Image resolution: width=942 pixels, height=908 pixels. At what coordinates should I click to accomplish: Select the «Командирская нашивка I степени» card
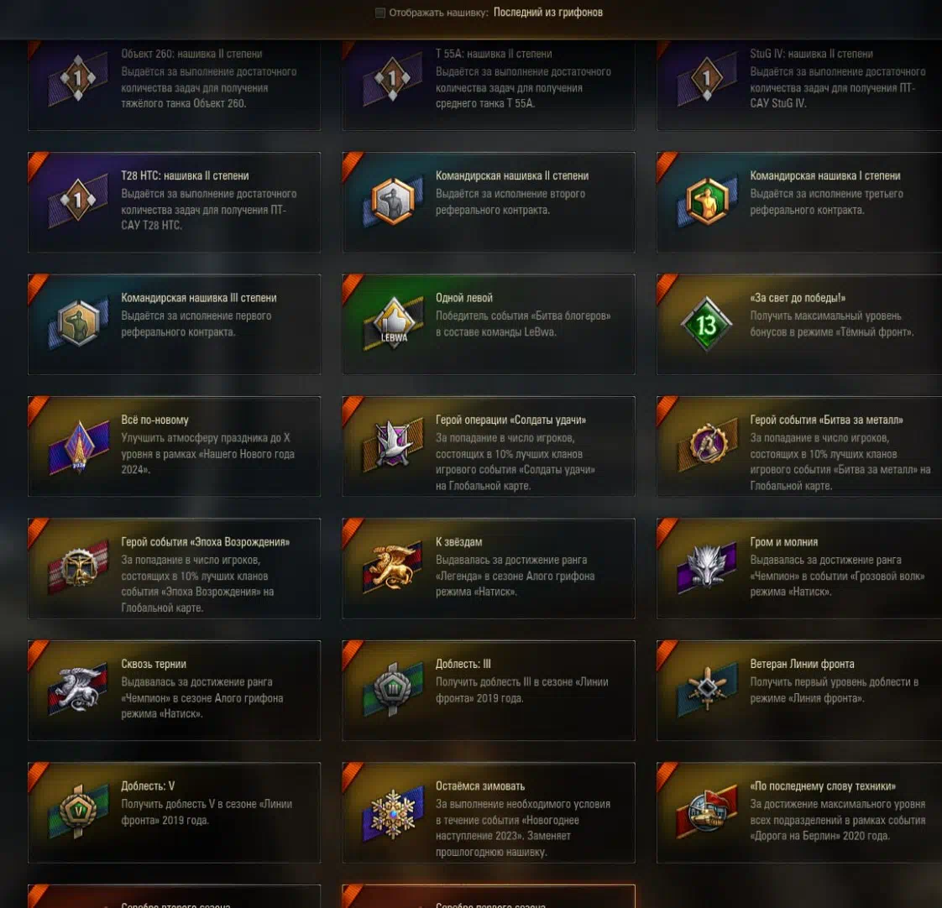tap(799, 202)
